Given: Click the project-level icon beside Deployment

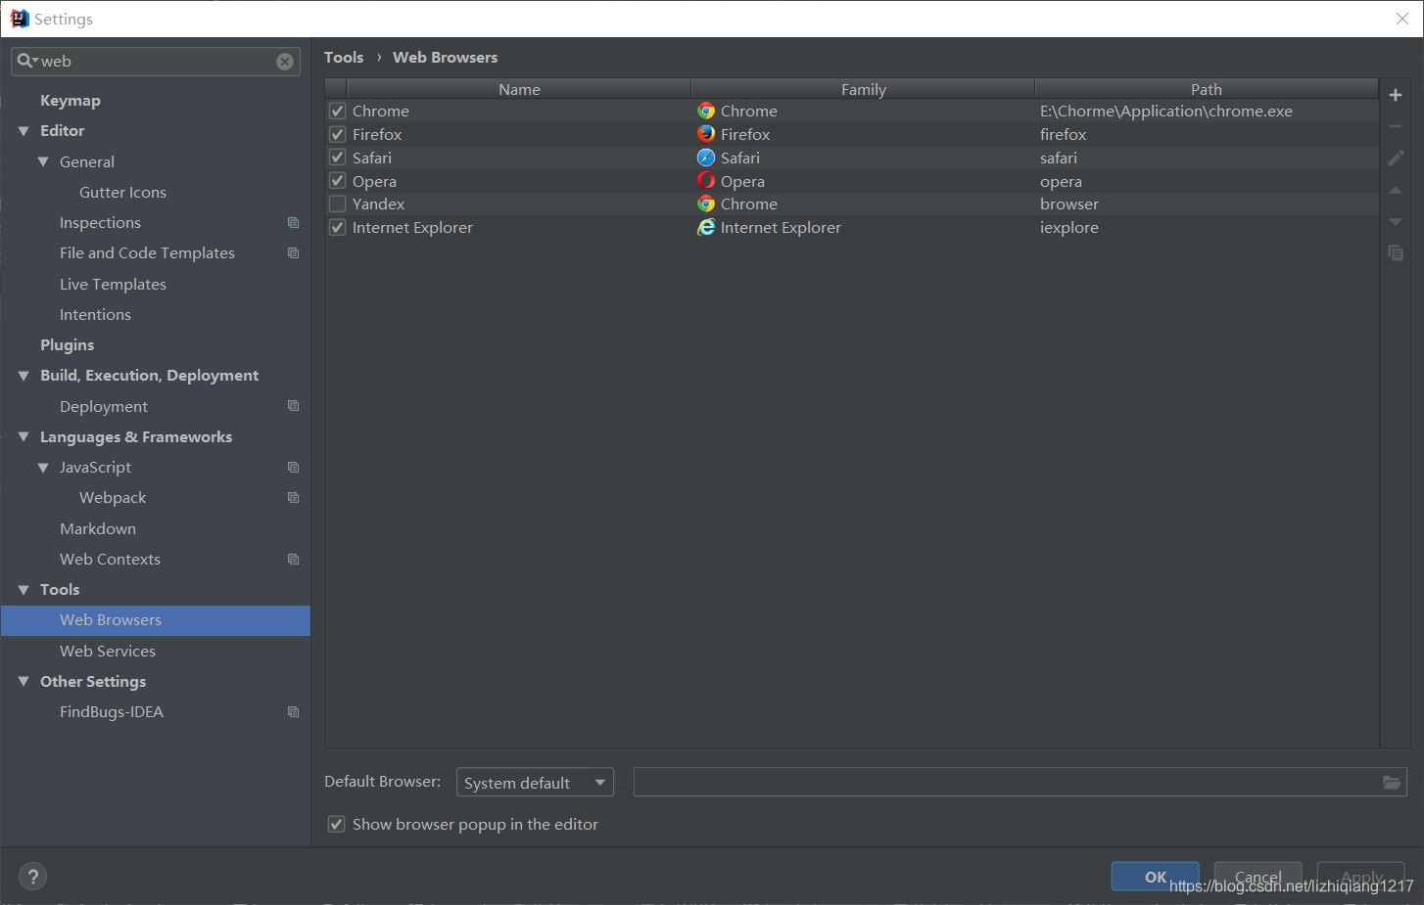Looking at the screenshot, I should click(293, 406).
